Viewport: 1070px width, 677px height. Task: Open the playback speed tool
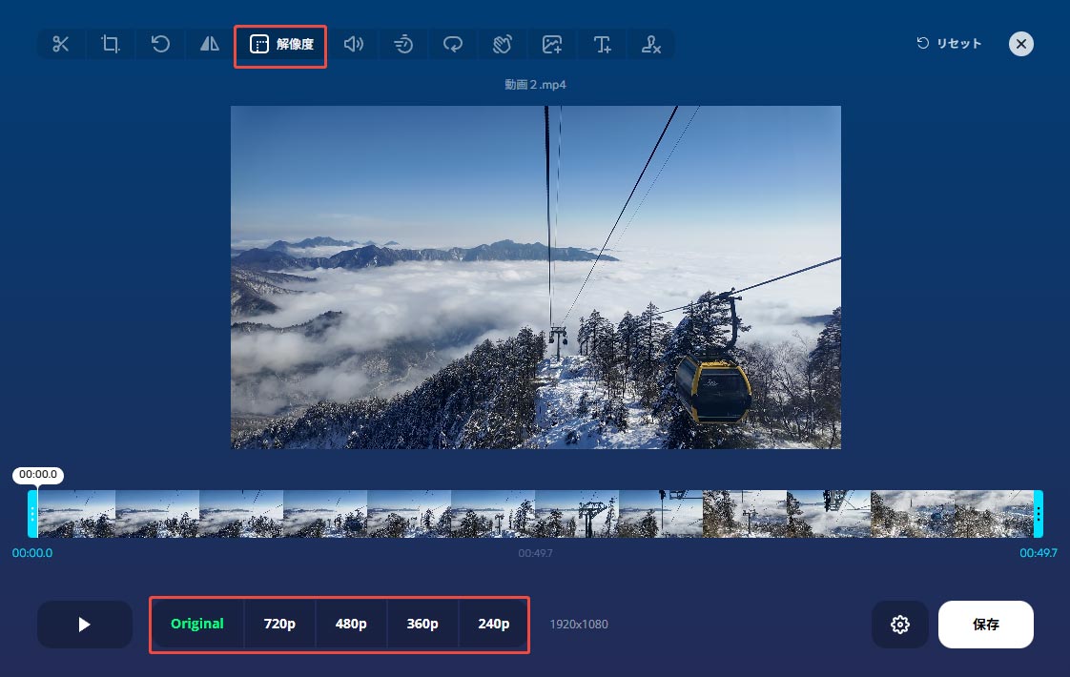[x=403, y=44]
